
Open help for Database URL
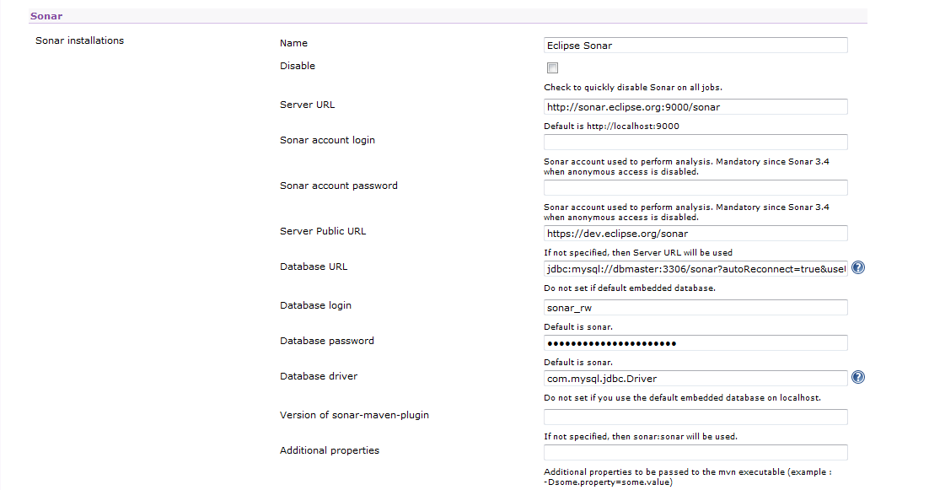click(858, 268)
